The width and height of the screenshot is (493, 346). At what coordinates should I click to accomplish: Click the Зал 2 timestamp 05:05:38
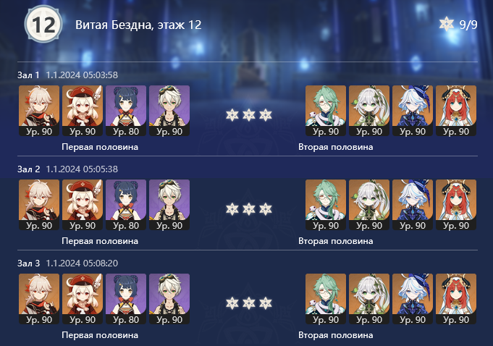coord(82,169)
